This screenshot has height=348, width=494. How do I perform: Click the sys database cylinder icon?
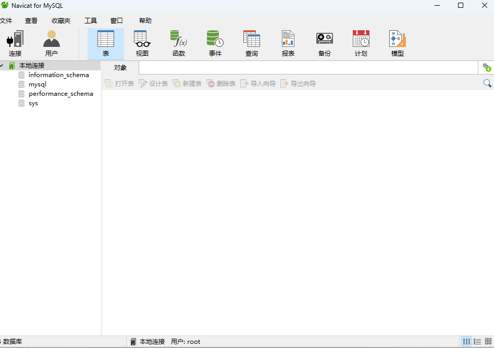21,103
